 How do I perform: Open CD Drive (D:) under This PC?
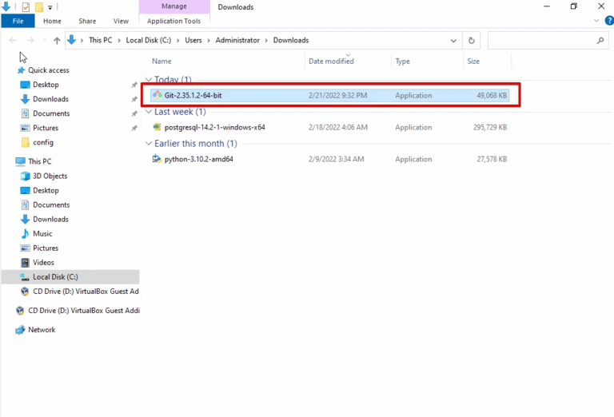86,292
